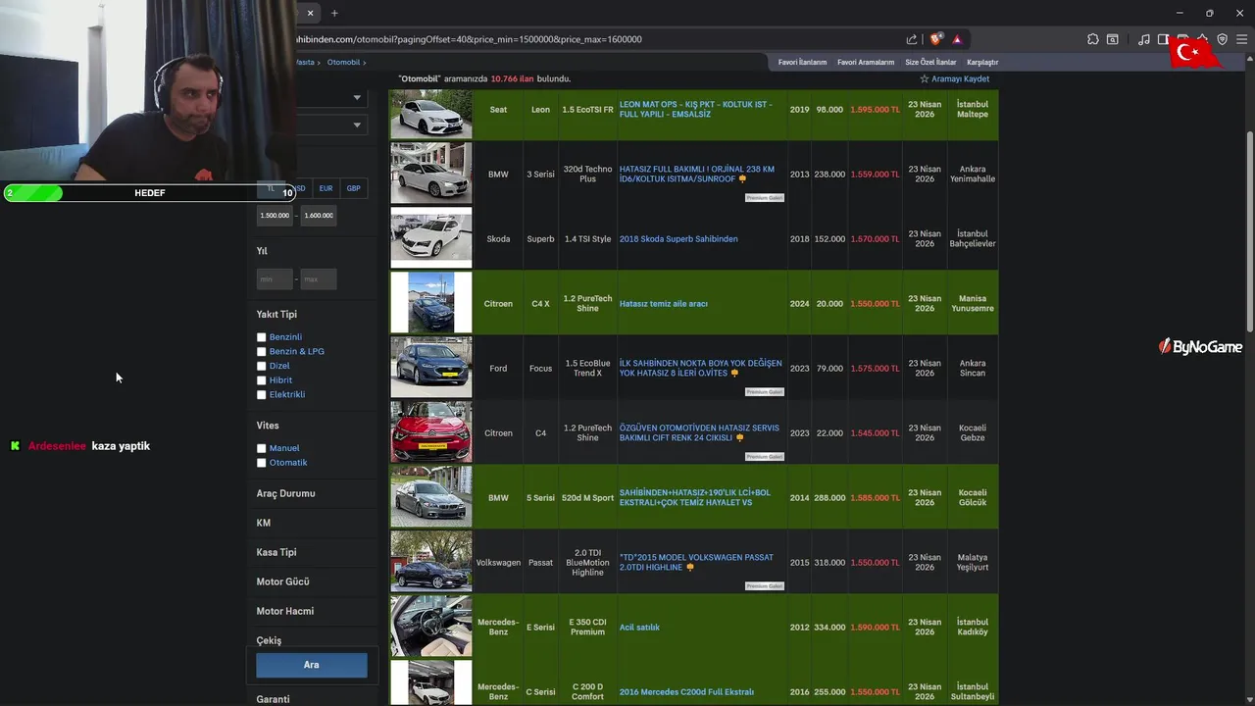
Task: Expand the KM filter section
Action: tap(264, 523)
